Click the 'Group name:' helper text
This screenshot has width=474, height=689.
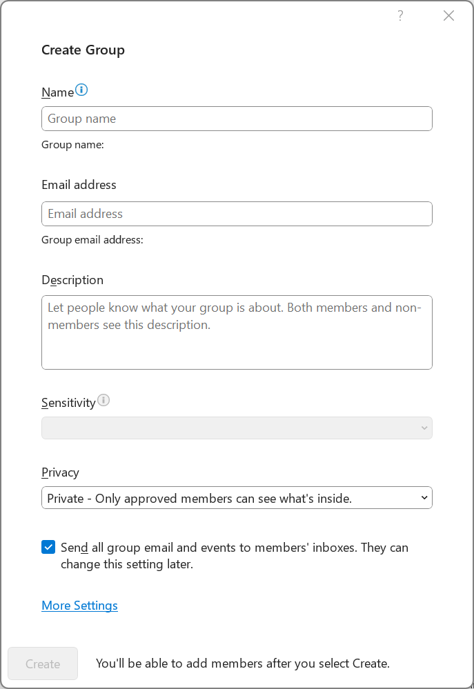coord(72,145)
